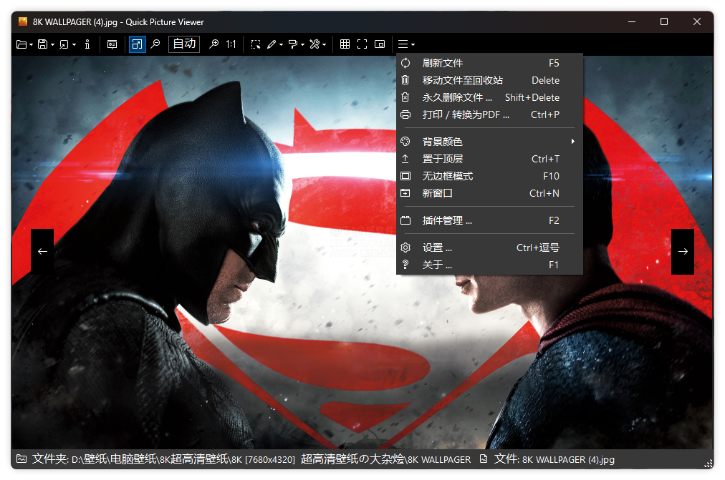This screenshot has height=480, width=725.
Task: Choose 刷新文件 from the menu
Action: (489, 63)
